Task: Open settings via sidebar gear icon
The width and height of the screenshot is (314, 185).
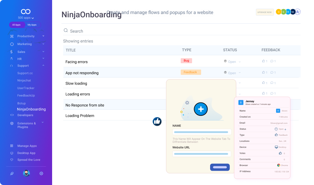Action: (x=41, y=173)
